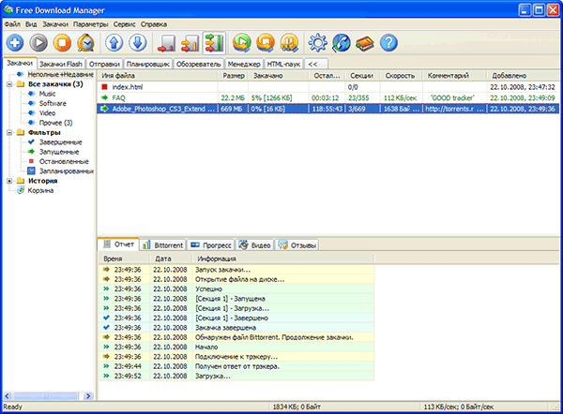
Task: Sort list by Размер column header
Action: (x=232, y=74)
